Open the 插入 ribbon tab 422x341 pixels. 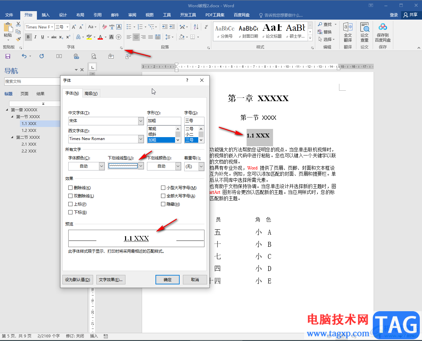pyautogui.click(x=46, y=15)
